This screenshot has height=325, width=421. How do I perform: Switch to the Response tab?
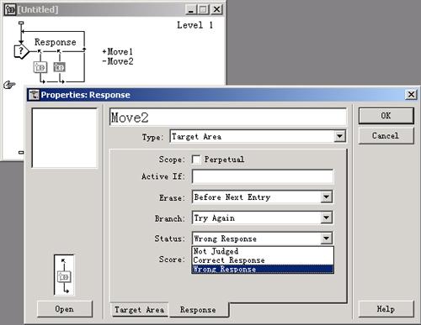[x=198, y=310]
